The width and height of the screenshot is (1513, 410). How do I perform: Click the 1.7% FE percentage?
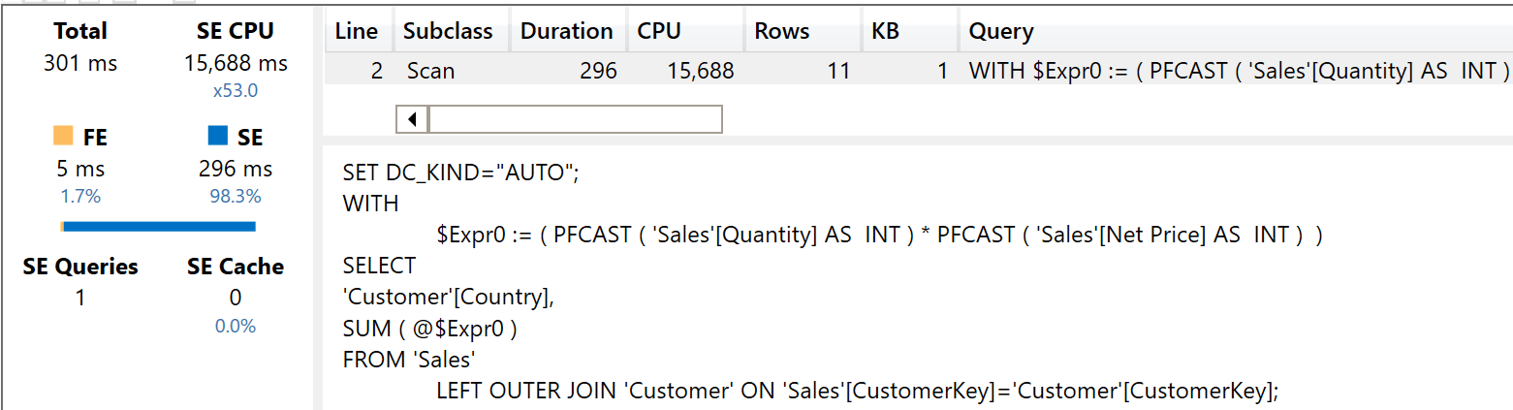pyautogui.click(x=80, y=196)
